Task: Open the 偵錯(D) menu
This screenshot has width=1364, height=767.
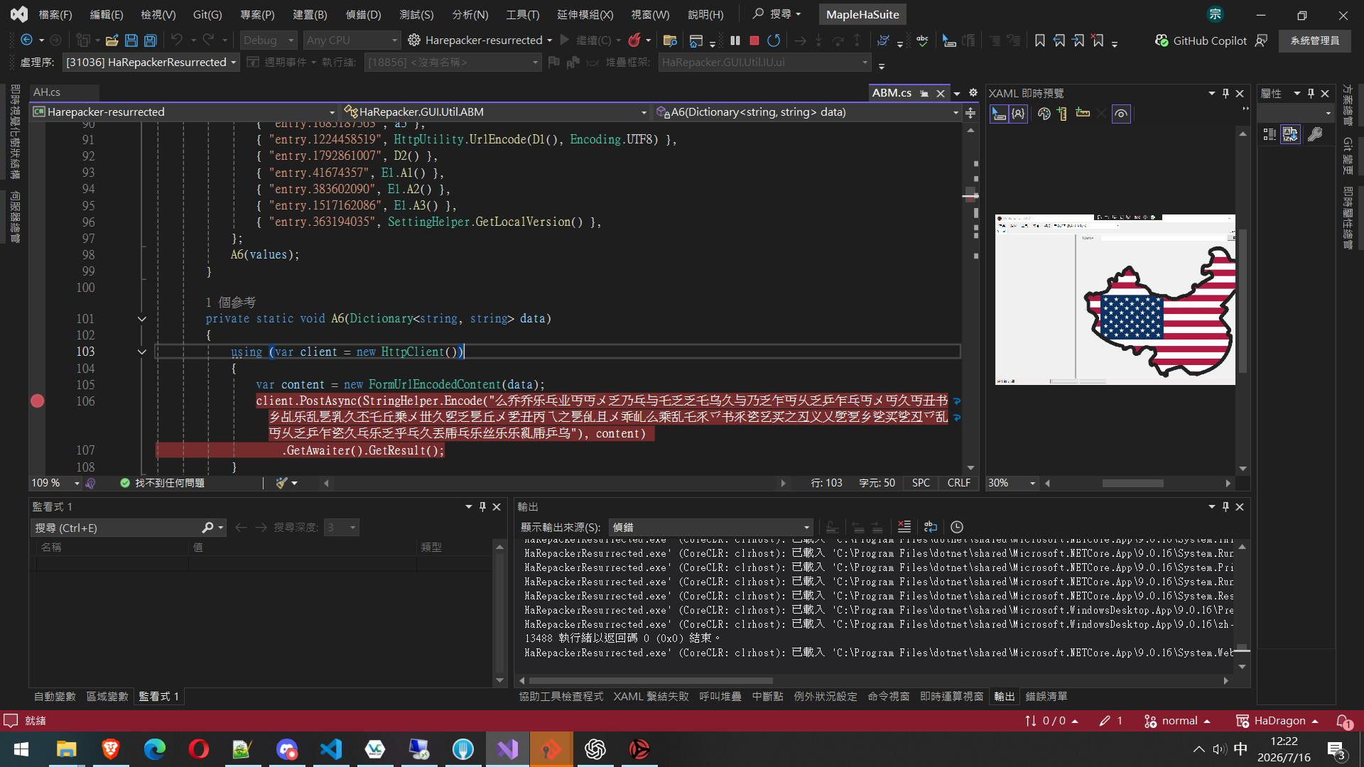Action: [x=363, y=14]
